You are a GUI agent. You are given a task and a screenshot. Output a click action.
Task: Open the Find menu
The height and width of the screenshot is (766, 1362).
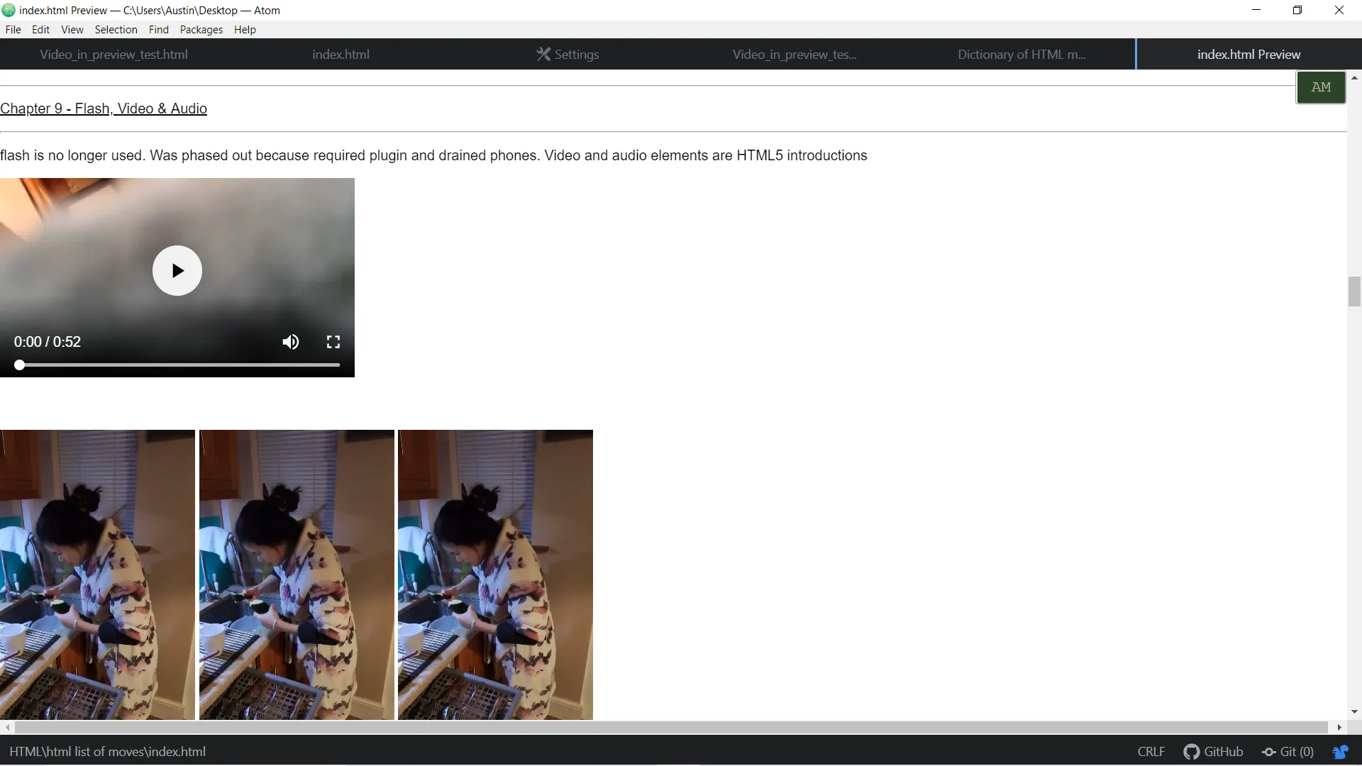coord(158,30)
